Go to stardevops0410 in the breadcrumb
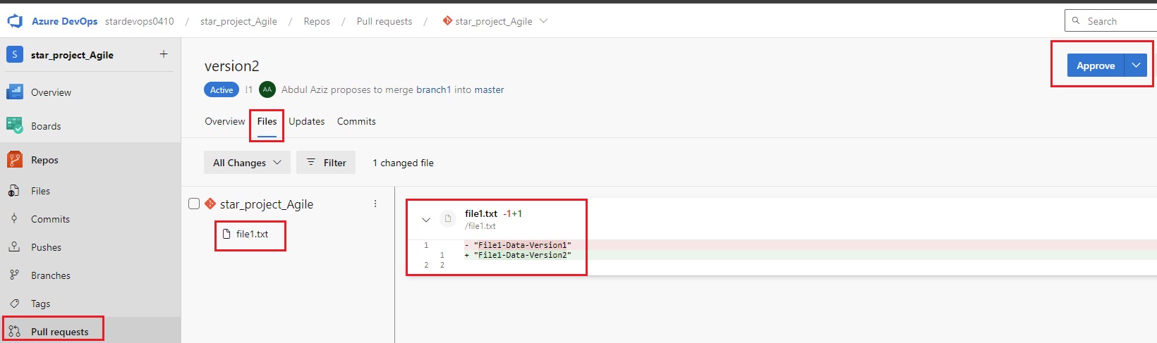 click(140, 21)
